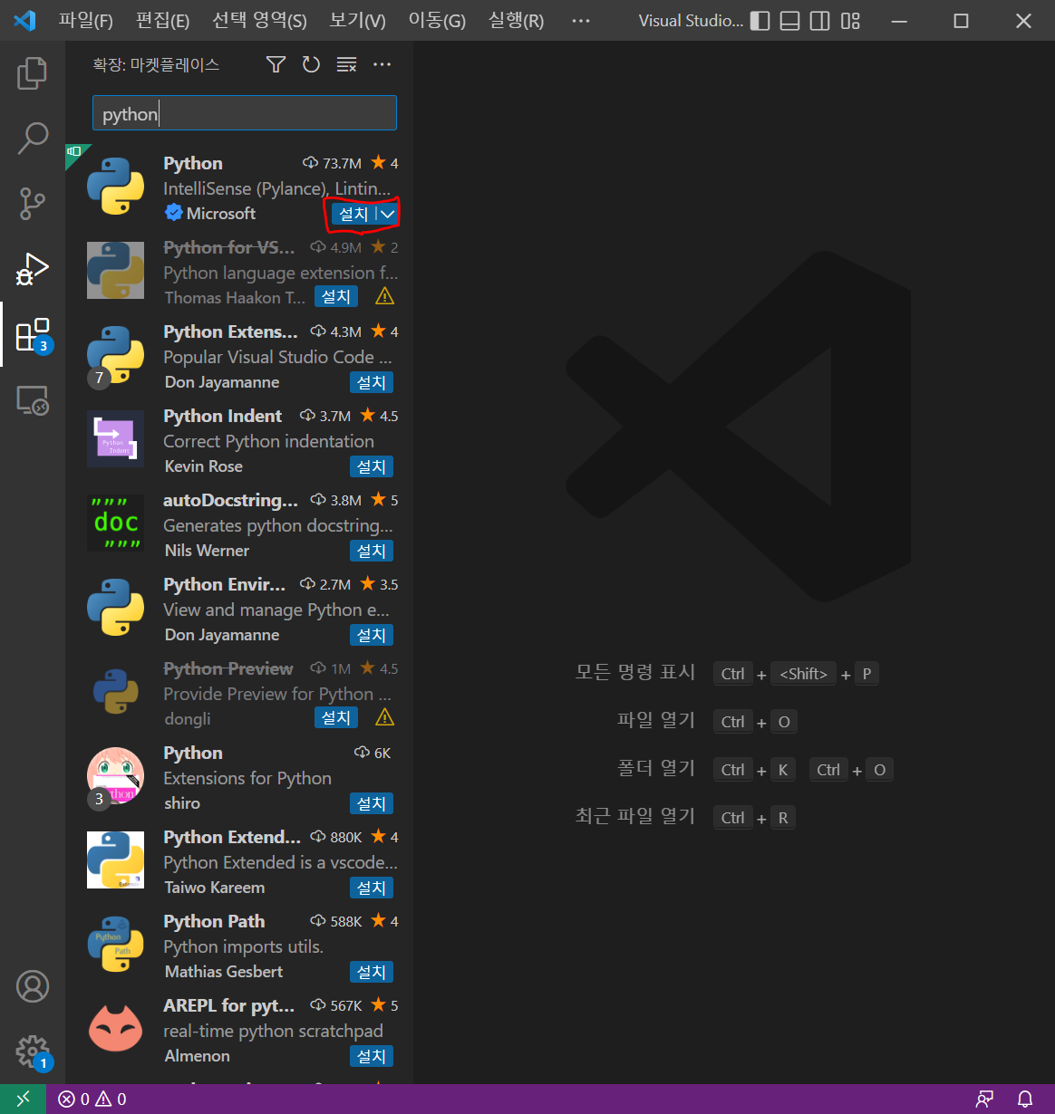Clear extension search results icon

click(x=346, y=64)
